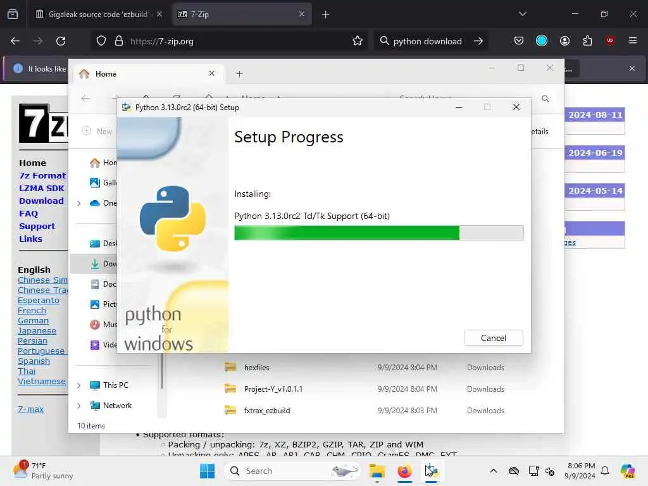Expand the OneDrive tree node
The height and width of the screenshot is (486, 648).
79,203
